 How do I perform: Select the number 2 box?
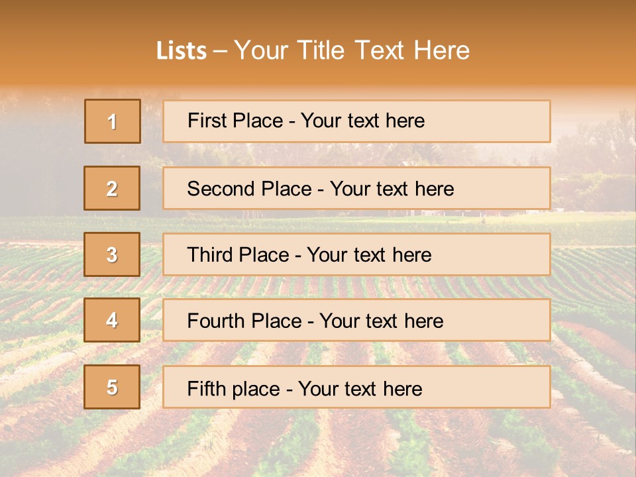click(112, 188)
